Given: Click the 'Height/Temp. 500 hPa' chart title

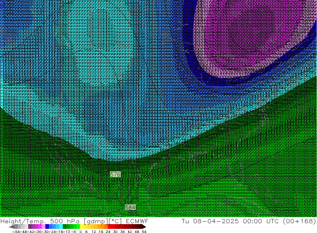Looking at the screenshot, I should click(40, 221).
